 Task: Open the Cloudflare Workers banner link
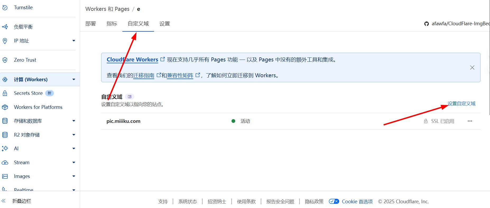tap(132, 60)
